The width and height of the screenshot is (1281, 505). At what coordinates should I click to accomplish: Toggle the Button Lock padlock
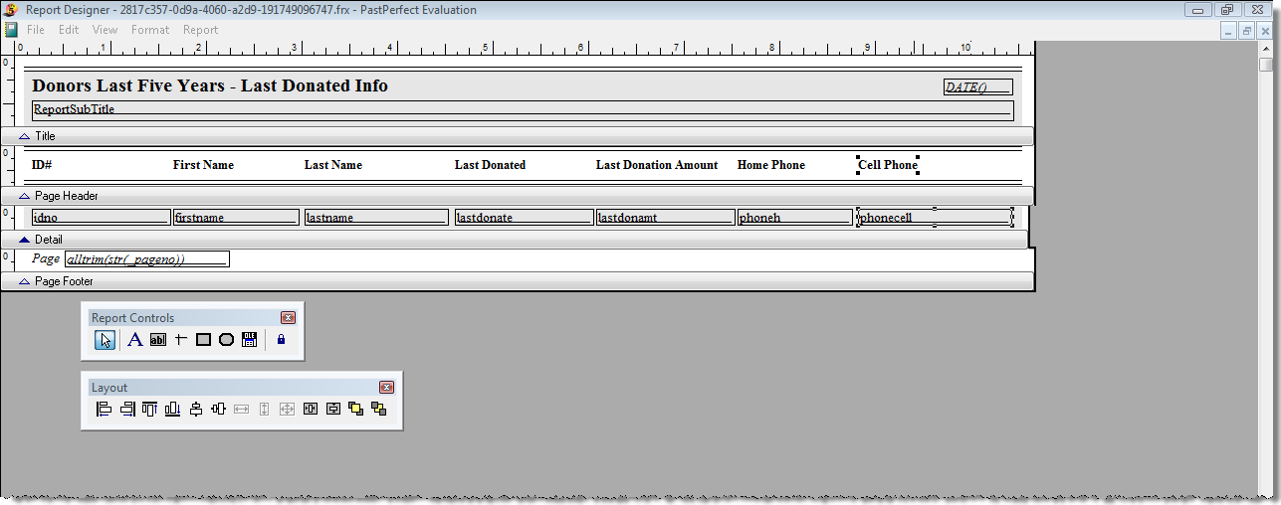pos(281,340)
